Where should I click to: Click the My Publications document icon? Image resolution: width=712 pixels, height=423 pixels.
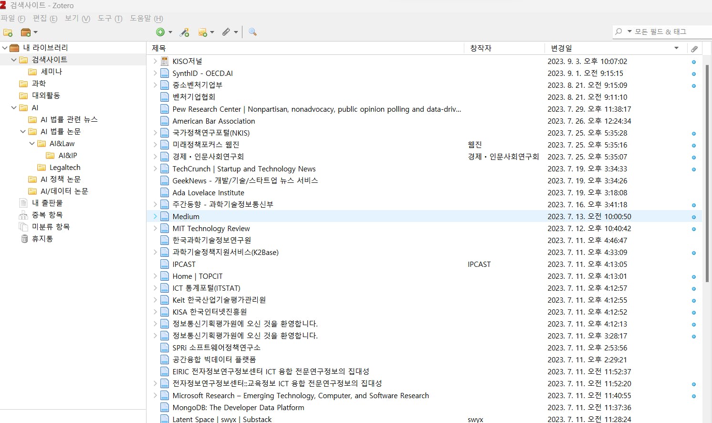pyautogui.click(x=23, y=203)
